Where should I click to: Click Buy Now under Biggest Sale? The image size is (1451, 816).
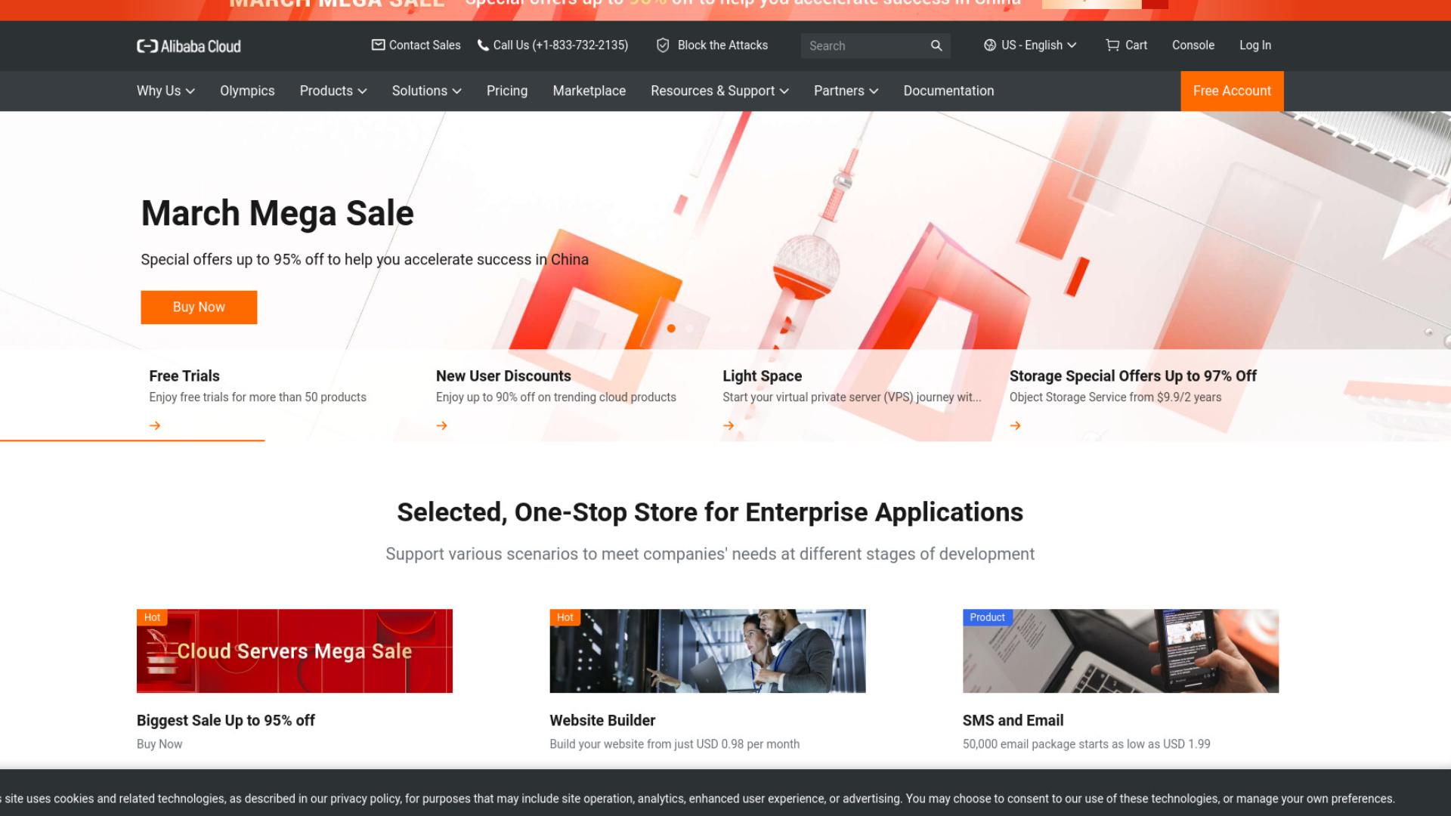pos(159,744)
